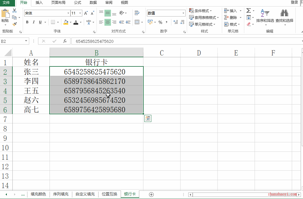Click the 粘贴 paste button
Viewport: 303px width, 199px height.
[x=5, y=18]
